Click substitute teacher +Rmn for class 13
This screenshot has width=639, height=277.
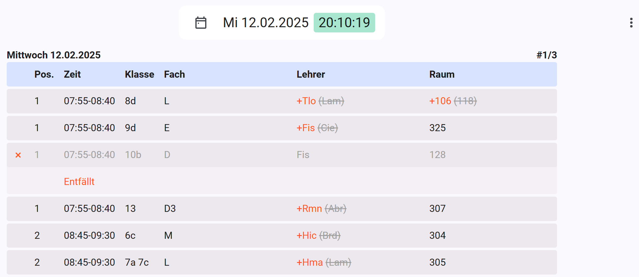click(309, 209)
